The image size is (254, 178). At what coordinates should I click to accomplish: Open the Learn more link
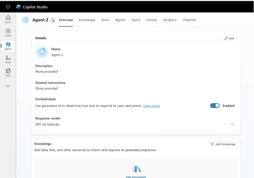tap(151, 106)
